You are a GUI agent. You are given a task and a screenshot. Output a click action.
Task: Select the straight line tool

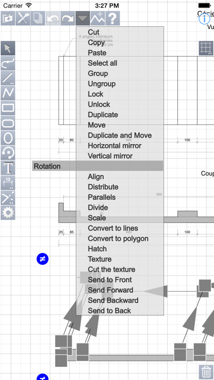tap(8, 78)
